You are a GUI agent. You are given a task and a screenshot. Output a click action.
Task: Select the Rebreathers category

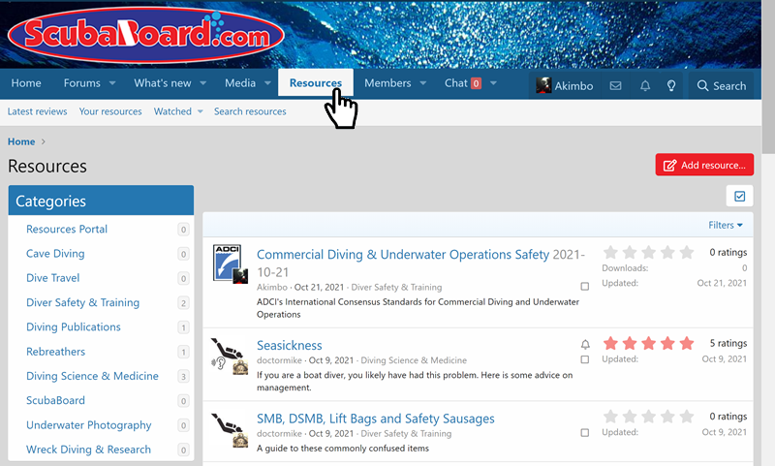[56, 352]
